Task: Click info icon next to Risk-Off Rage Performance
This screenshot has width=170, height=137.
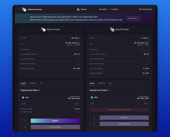Action: pyautogui.click(x=103, y=64)
